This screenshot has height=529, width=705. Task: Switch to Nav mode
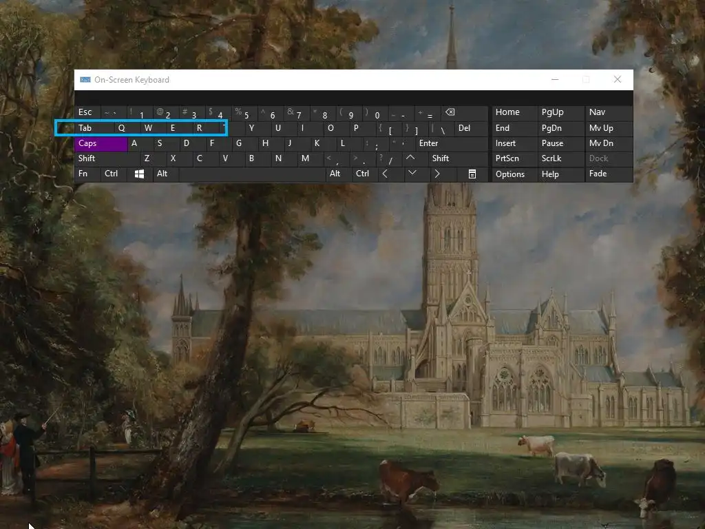[x=609, y=112]
